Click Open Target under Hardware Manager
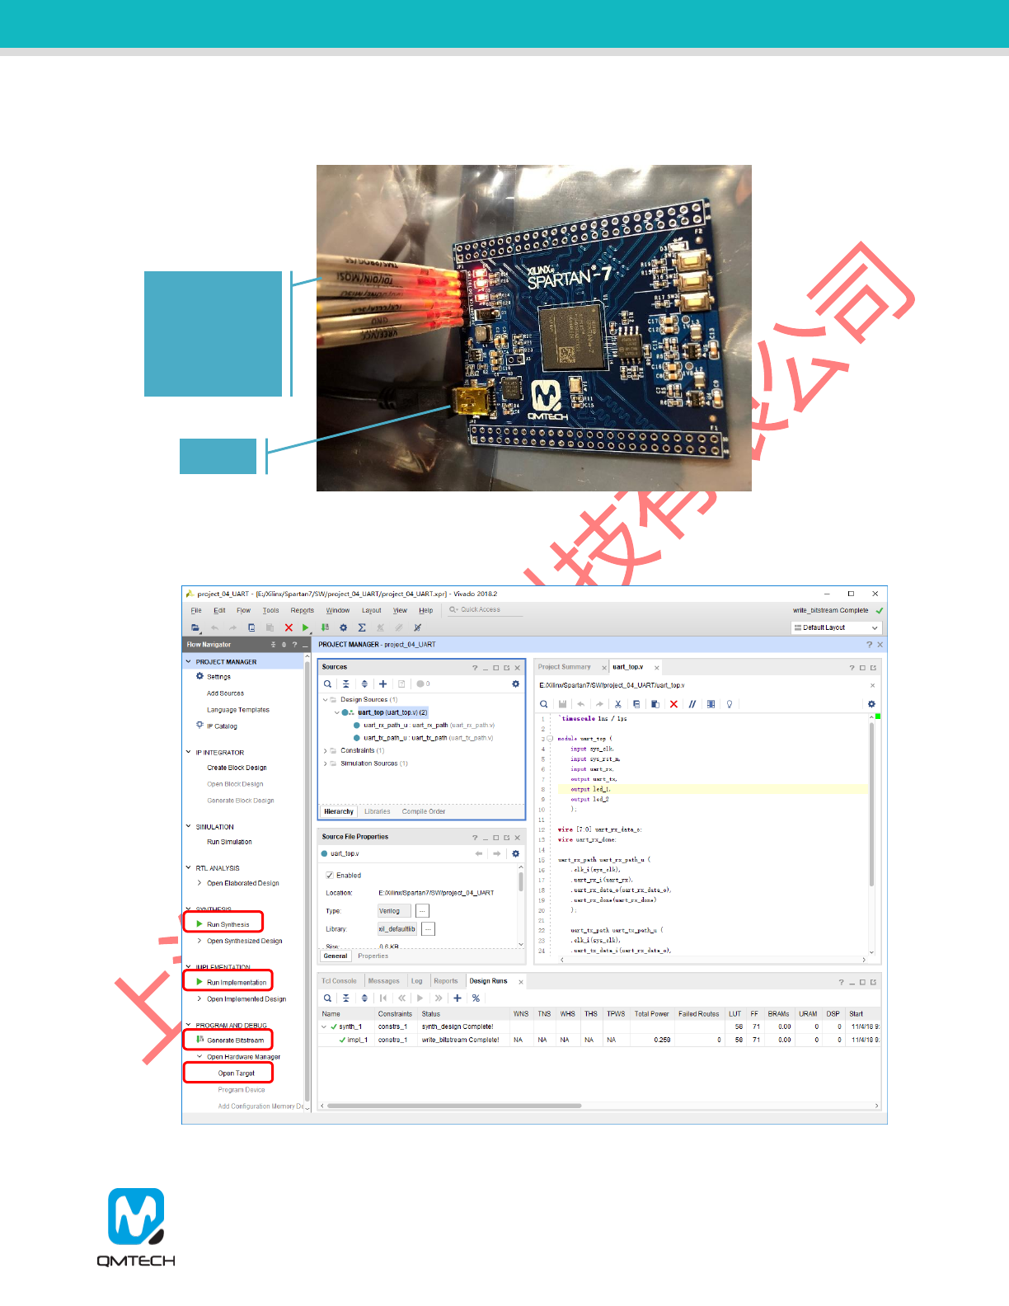Viewport: 1009px width, 1306px height. 236,1073
